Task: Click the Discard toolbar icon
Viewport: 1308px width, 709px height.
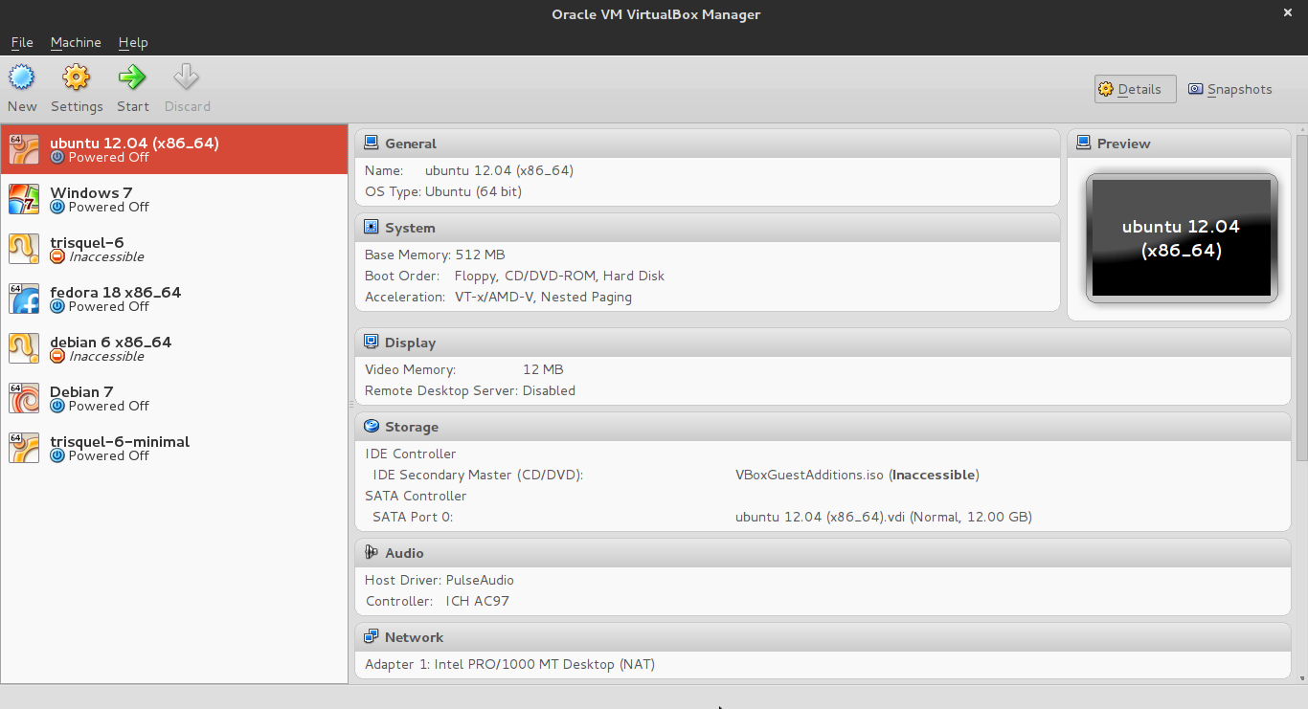Action: (187, 78)
